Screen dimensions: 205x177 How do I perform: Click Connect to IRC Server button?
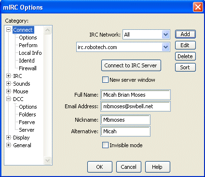pyautogui.click(x=131, y=65)
